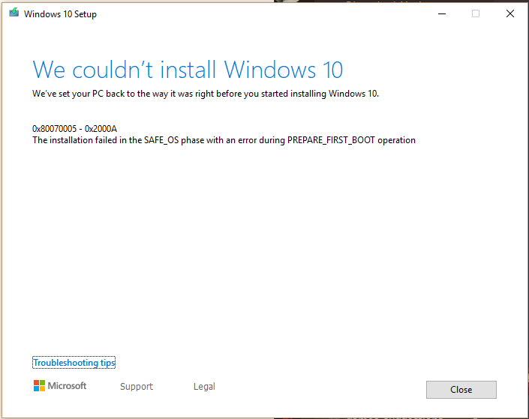
Task: Click the "We've set your PC back" message
Action: pyautogui.click(x=206, y=94)
